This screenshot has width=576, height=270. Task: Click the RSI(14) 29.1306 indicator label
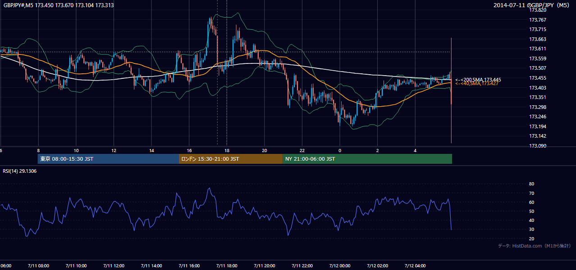tap(20, 171)
